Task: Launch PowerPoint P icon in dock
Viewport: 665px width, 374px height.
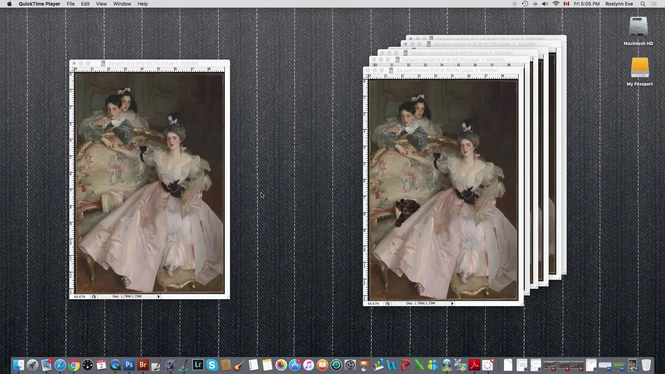Action: [406, 365]
